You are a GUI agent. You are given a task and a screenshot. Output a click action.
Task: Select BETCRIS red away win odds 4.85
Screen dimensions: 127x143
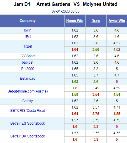point(117,114)
